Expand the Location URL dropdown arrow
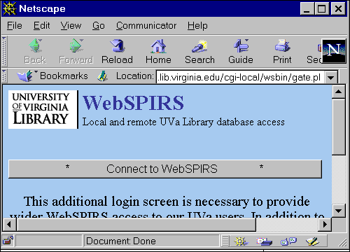This screenshot has height=252, width=350. pyautogui.click(x=331, y=77)
